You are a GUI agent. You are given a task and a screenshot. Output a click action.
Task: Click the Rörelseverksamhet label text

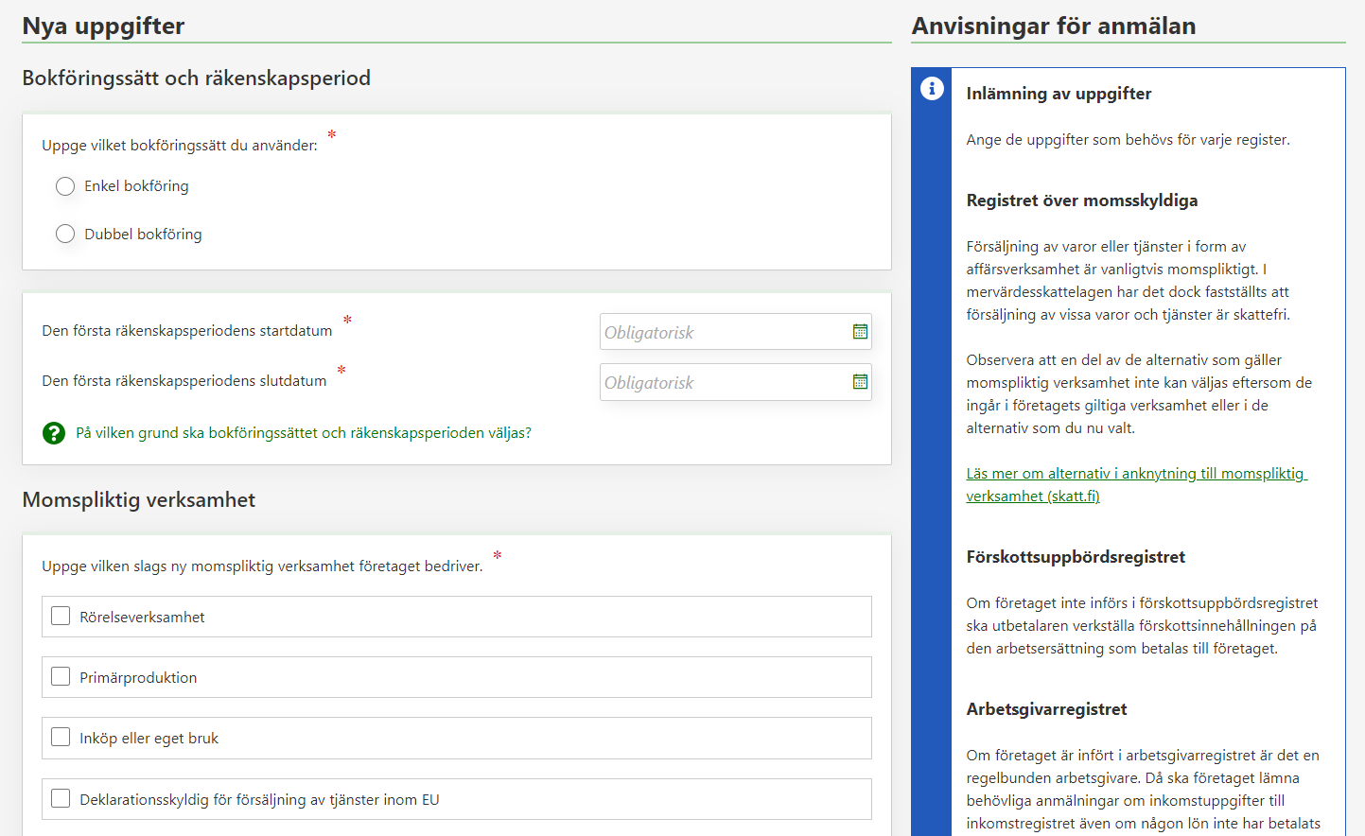pos(142,618)
